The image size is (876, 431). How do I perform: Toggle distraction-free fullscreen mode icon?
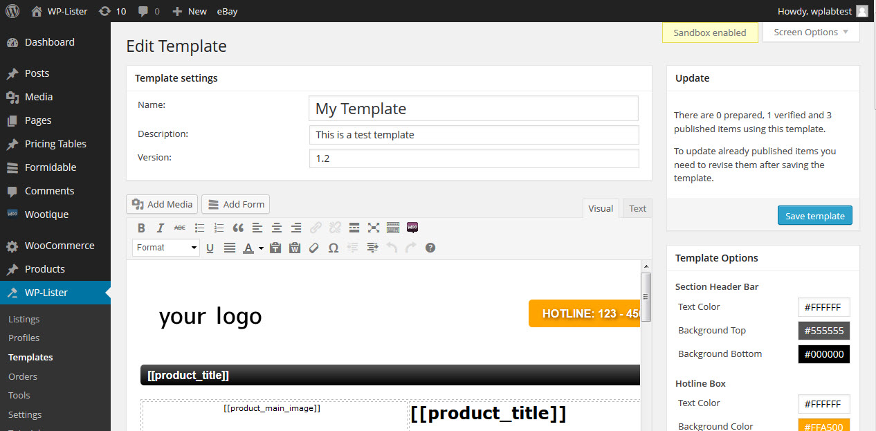click(374, 228)
